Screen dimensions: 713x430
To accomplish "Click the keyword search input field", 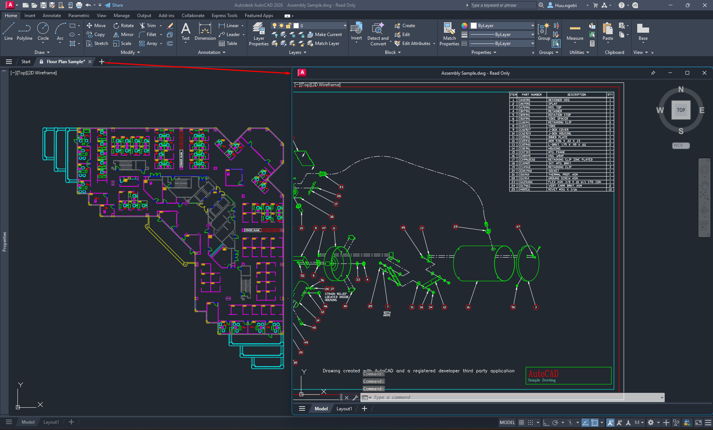I will 503,5.
